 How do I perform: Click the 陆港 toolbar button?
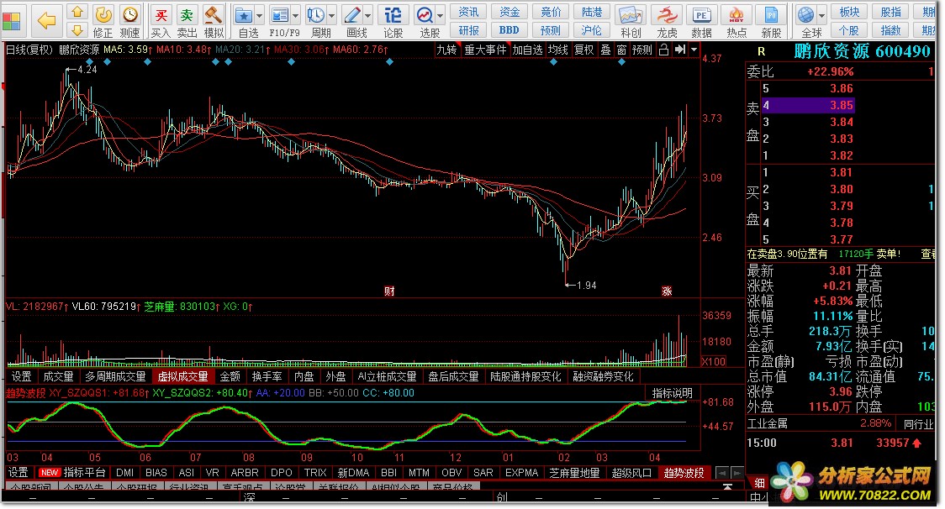pos(591,12)
